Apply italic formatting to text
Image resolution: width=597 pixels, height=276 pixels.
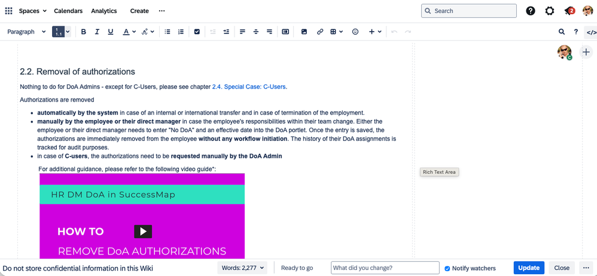pos(97,32)
